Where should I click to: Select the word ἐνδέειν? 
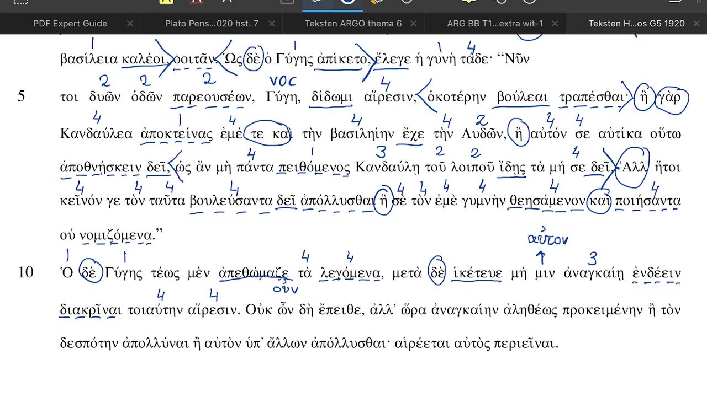click(657, 273)
